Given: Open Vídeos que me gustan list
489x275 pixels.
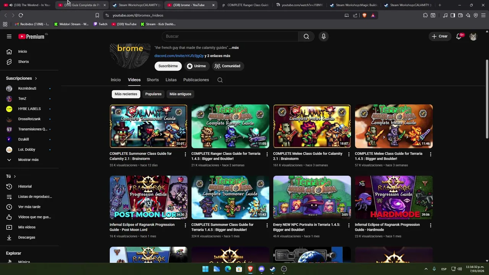Looking at the screenshot, I should pos(29,217).
